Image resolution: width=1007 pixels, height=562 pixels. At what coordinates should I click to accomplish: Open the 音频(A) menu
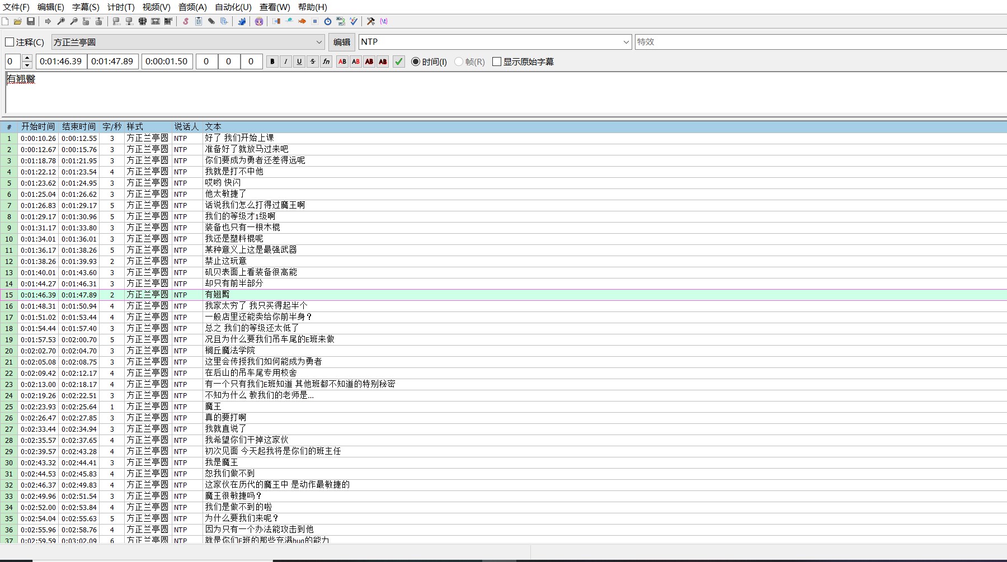click(192, 7)
